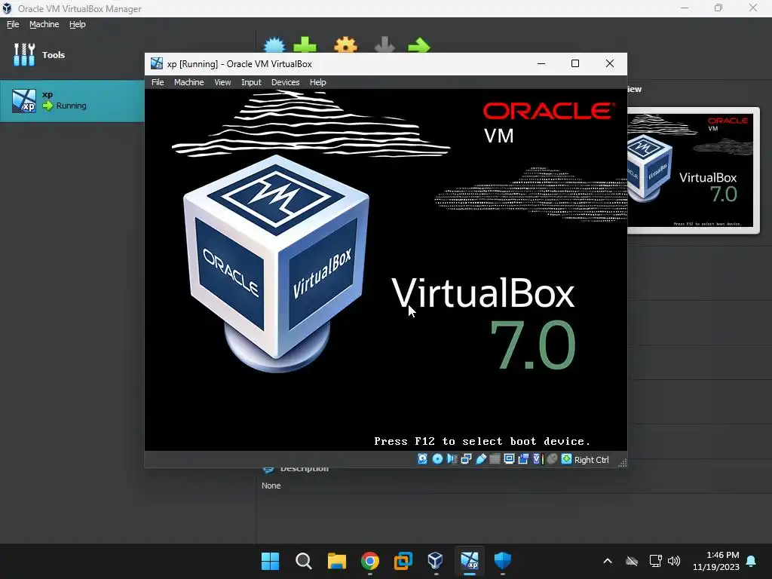Click the New VM toolbar icon in Manager

coord(274,45)
